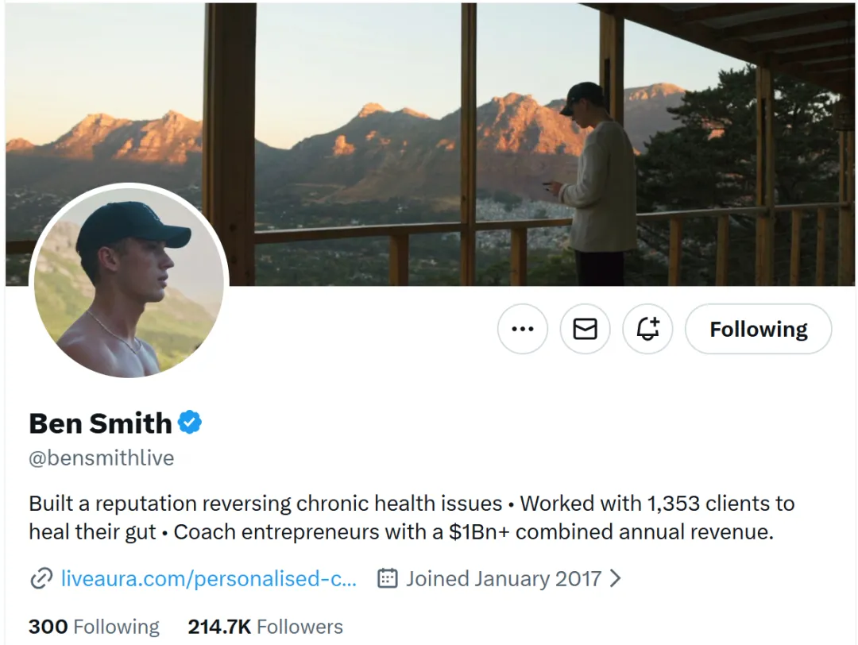Click the blue verified badge
858x645 pixels.
[189, 423]
